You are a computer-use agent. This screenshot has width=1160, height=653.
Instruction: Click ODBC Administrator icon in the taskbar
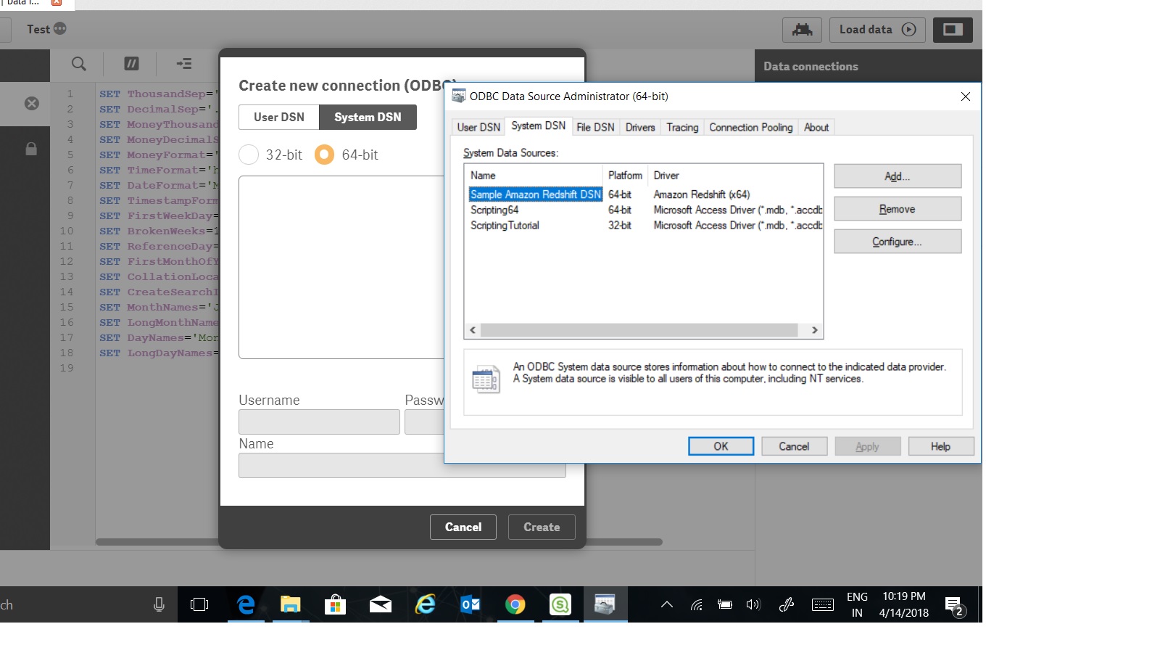click(605, 604)
